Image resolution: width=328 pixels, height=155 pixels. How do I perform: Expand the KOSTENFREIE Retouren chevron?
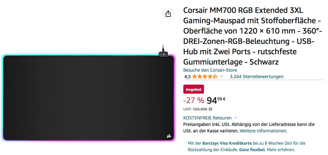(236, 118)
